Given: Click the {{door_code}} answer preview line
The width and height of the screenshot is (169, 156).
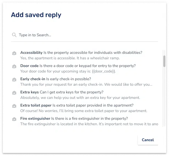Looking at the screenshot, I should pyautogui.click(x=68, y=71).
